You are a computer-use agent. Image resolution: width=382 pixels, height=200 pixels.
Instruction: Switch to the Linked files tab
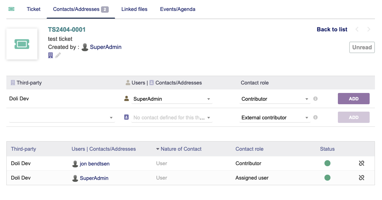[x=135, y=9]
